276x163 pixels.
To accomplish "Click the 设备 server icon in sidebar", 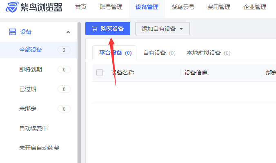I will pyautogui.click(x=13, y=32).
